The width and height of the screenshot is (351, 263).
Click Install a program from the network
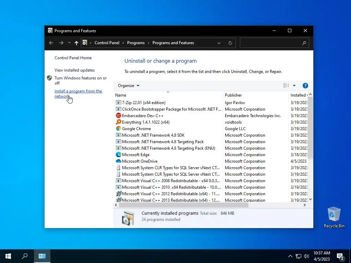point(78,94)
